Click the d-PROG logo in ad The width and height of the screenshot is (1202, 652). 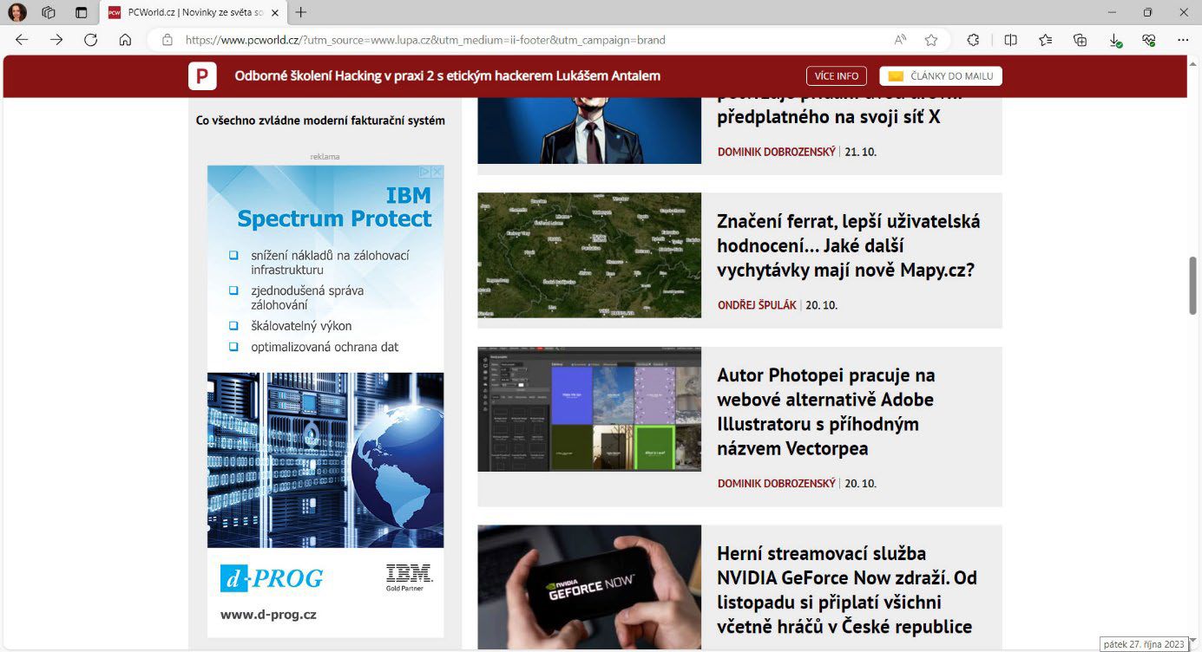pyautogui.click(x=272, y=578)
